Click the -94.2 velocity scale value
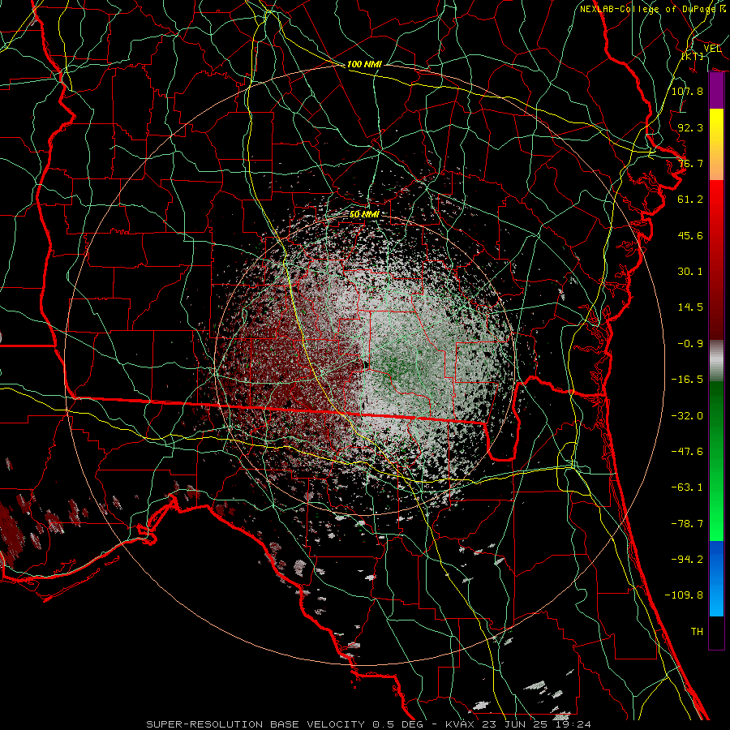 click(687, 560)
